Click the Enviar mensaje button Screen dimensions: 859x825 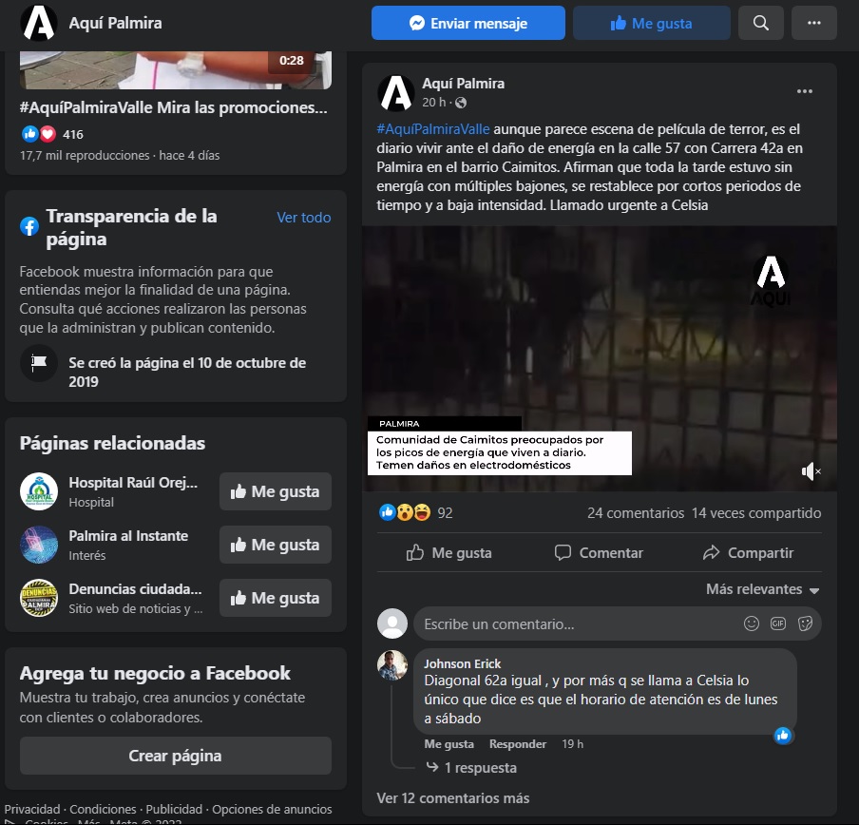(468, 23)
